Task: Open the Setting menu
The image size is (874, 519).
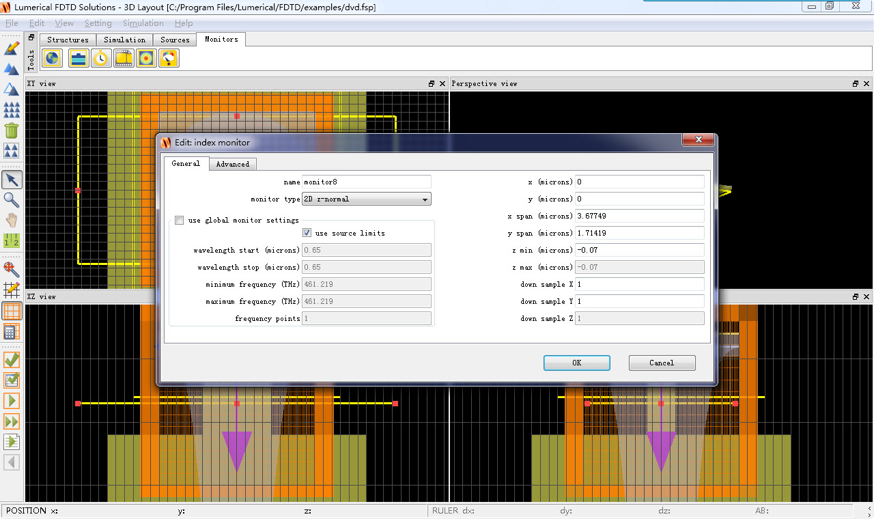Action: pyautogui.click(x=98, y=23)
